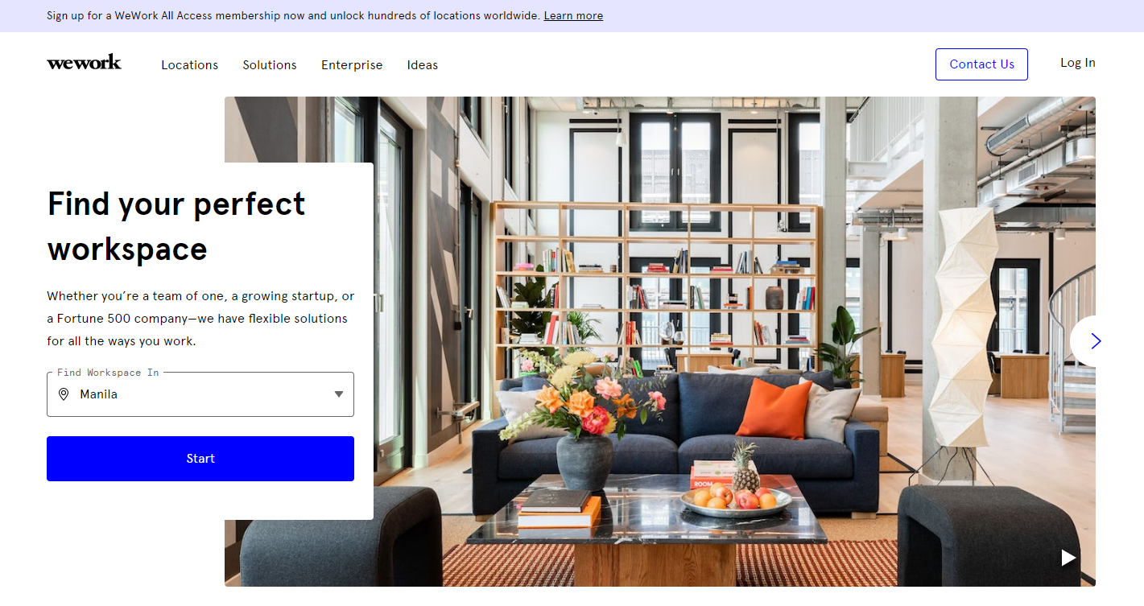Open the Manila location selector field

[200, 394]
